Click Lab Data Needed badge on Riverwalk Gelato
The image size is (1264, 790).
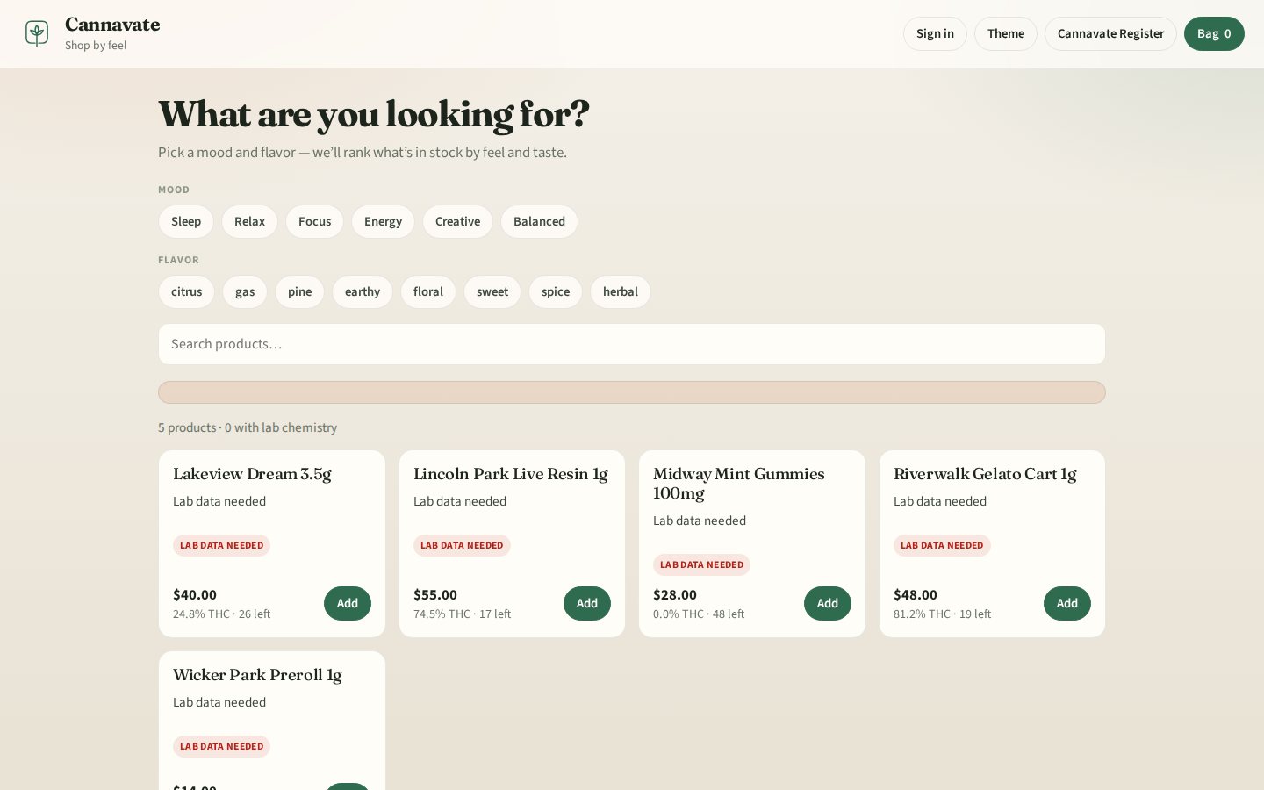pyautogui.click(x=942, y=545)
